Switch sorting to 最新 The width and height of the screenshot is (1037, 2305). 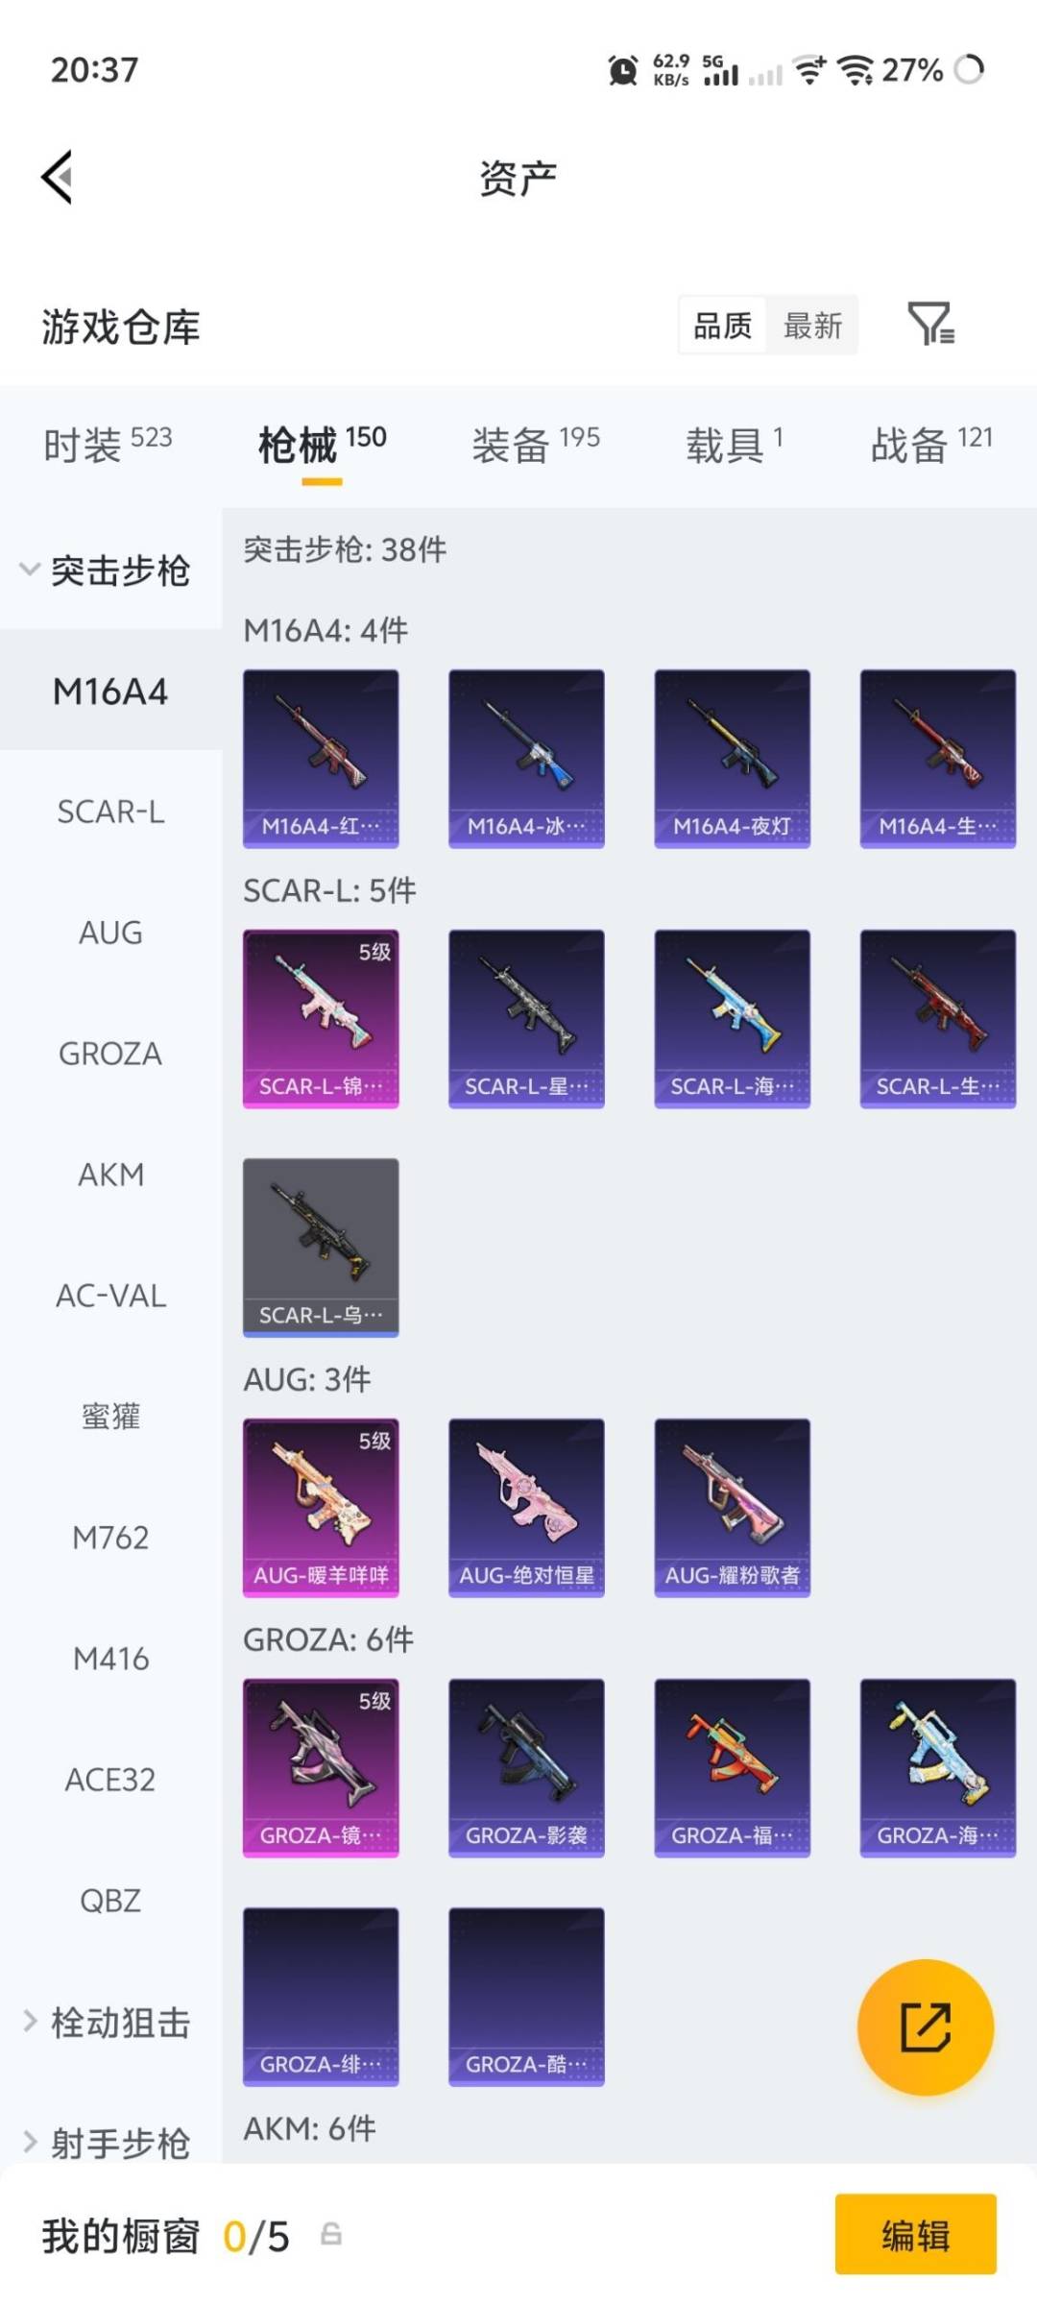pyautogui.click(x=812, y=326)
